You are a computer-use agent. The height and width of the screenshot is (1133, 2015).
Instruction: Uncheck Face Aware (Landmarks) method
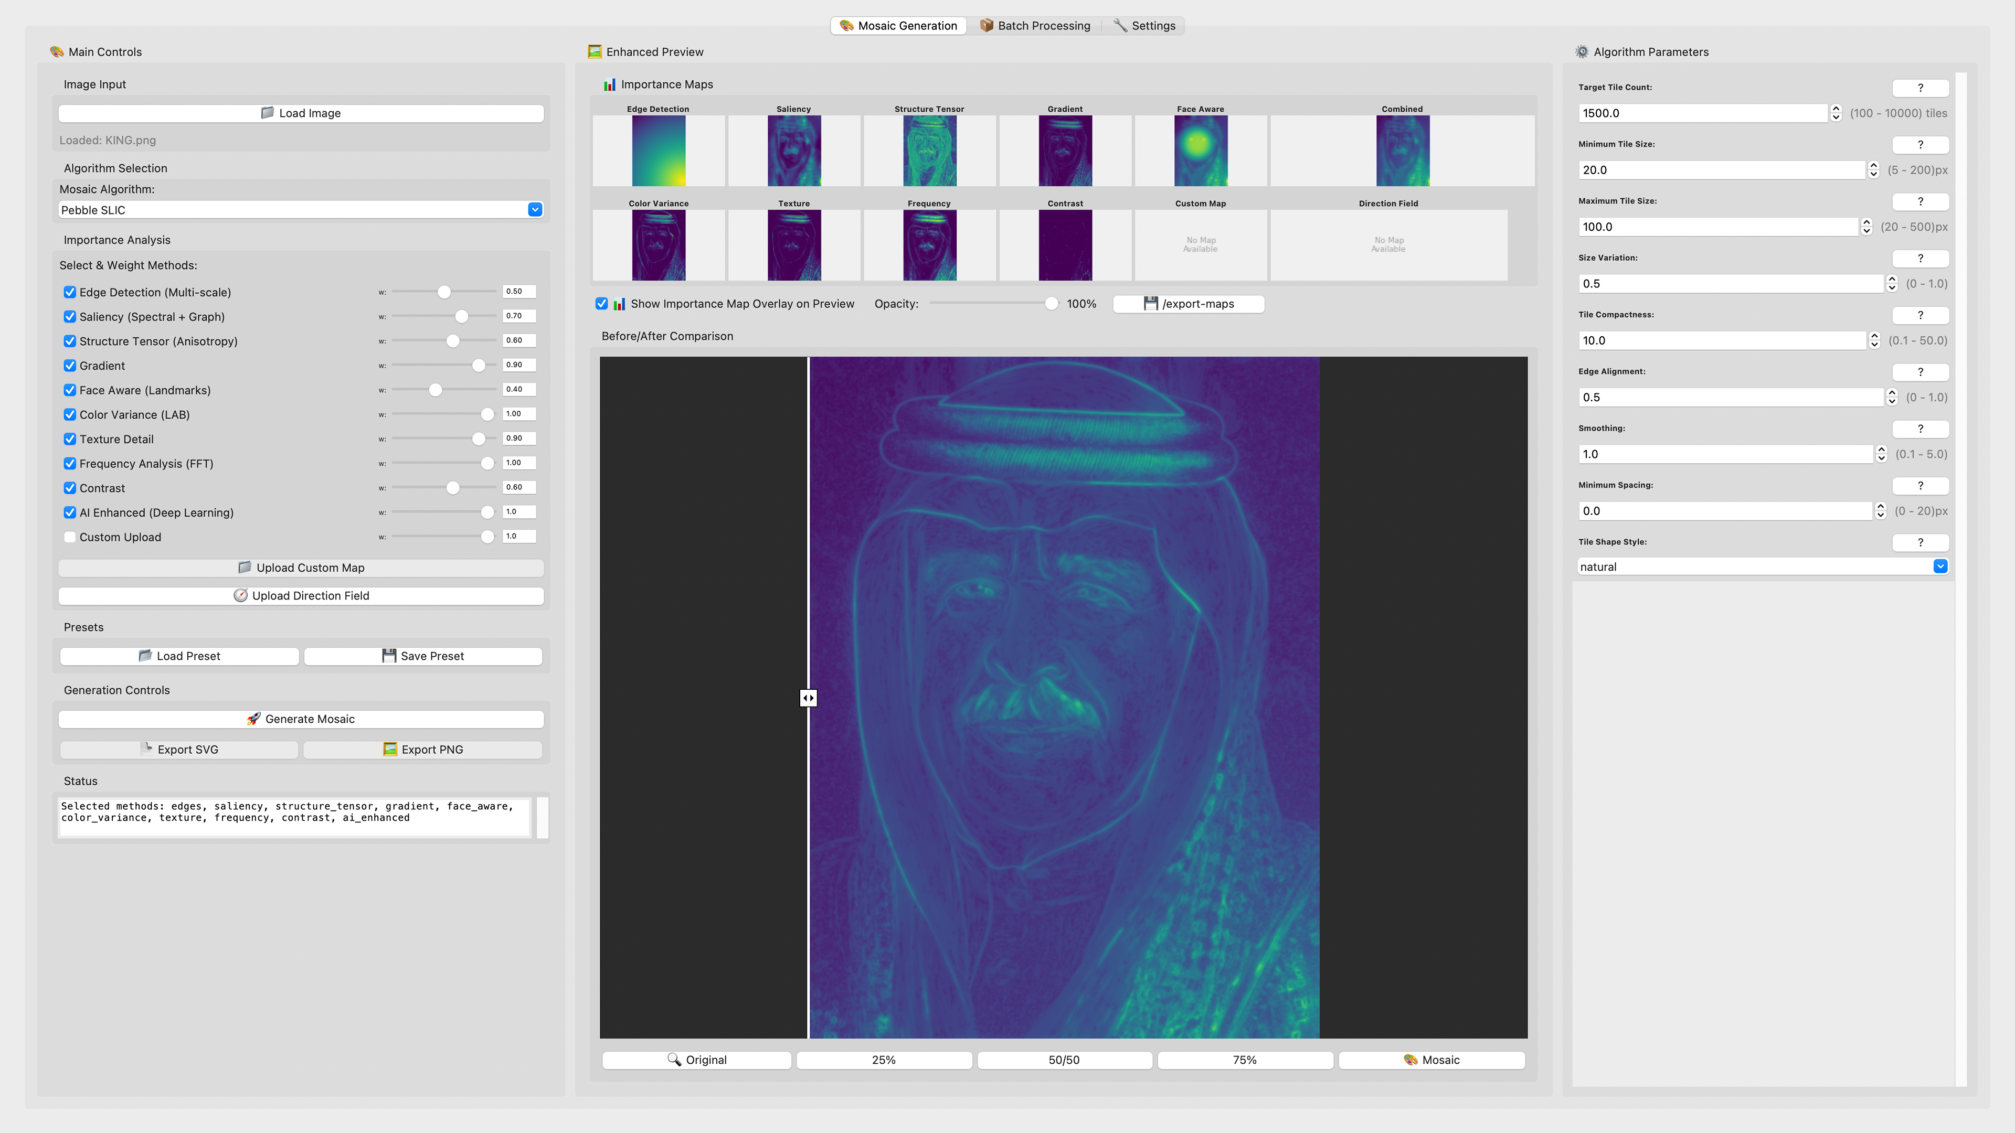(70, 389)
